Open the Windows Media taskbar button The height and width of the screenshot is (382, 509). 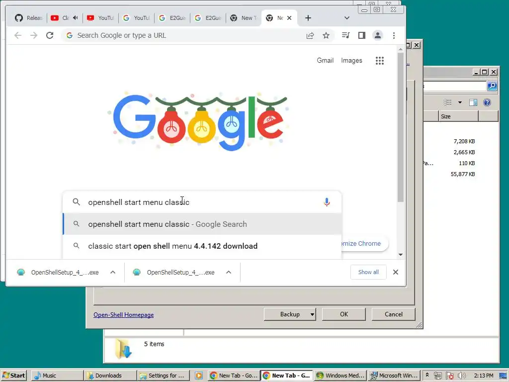[x=340, y=376]
